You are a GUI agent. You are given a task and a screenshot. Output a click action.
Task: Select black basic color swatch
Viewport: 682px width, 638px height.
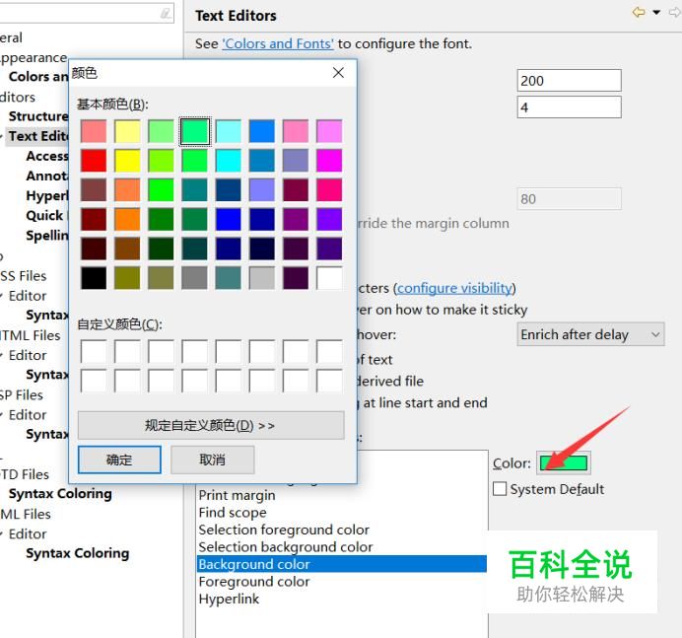(x=94, y=278)
